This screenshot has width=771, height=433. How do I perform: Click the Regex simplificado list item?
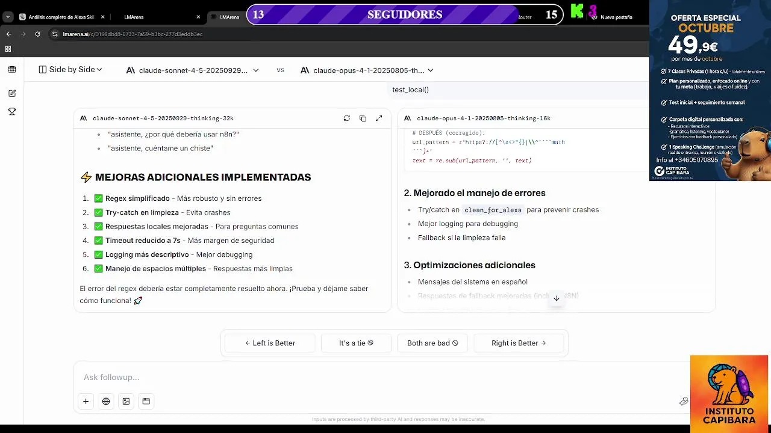click(183, 198)
